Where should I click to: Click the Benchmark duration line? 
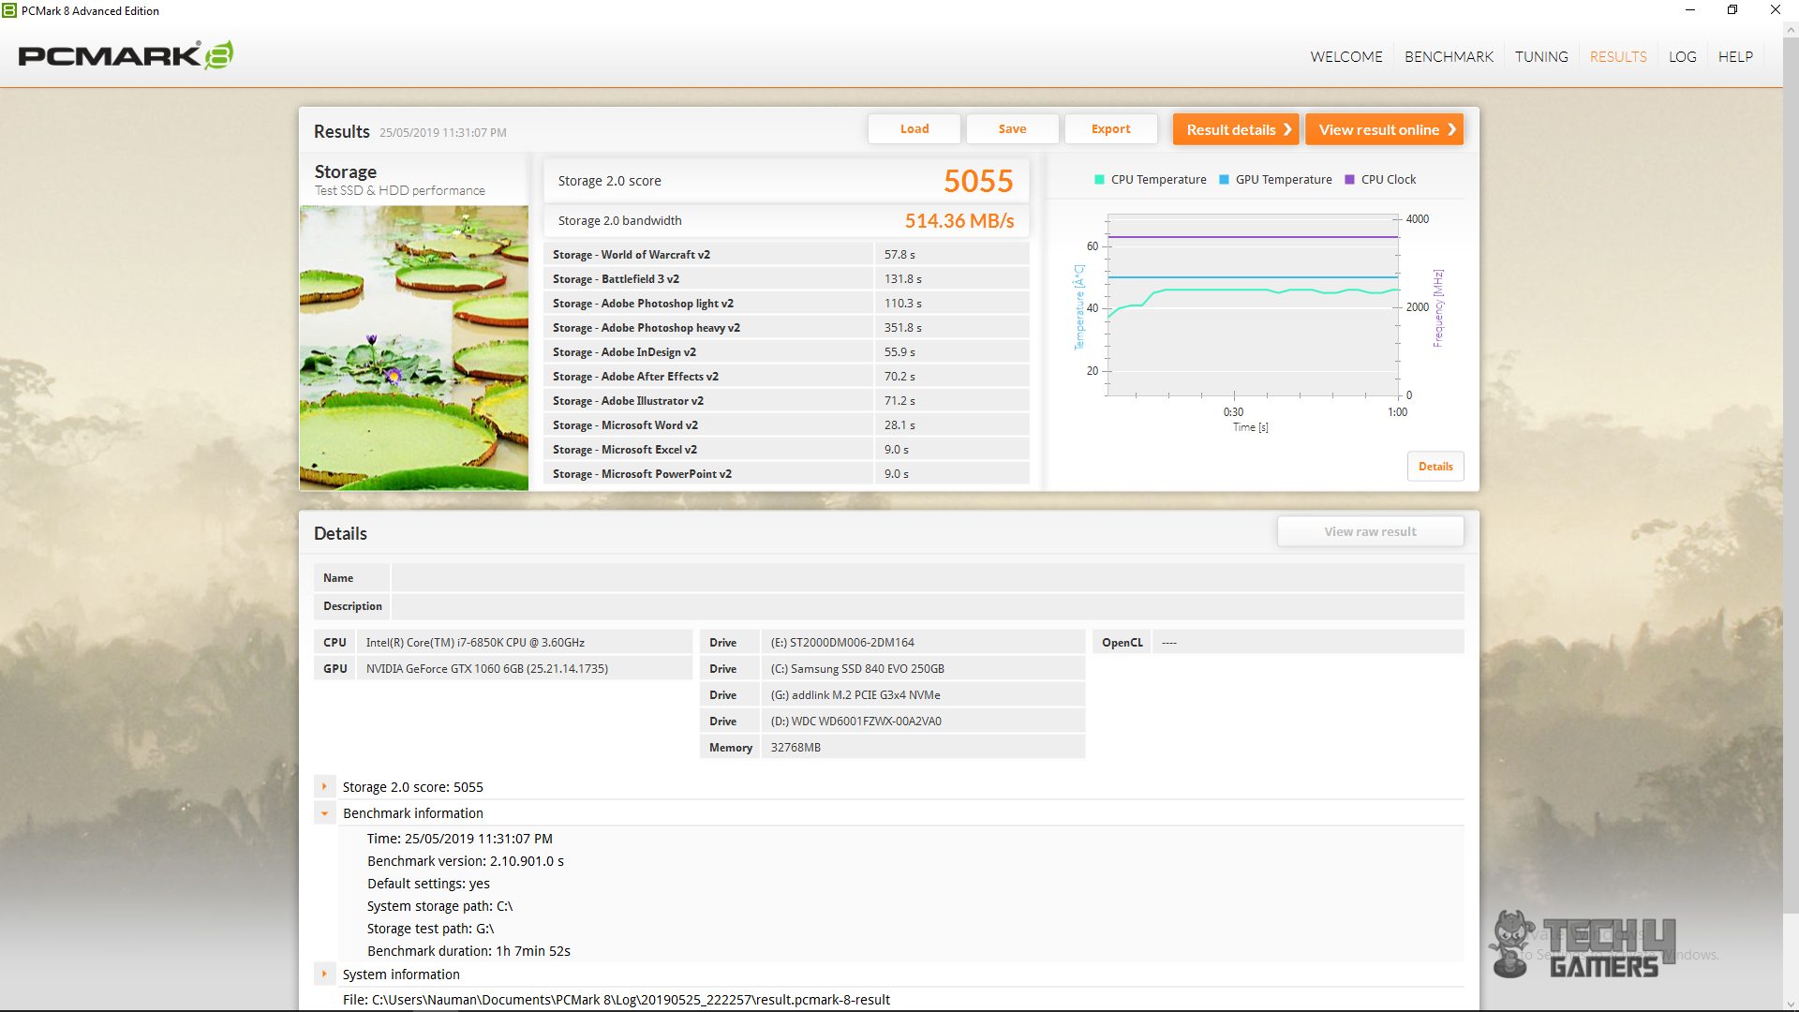(468, 951)
